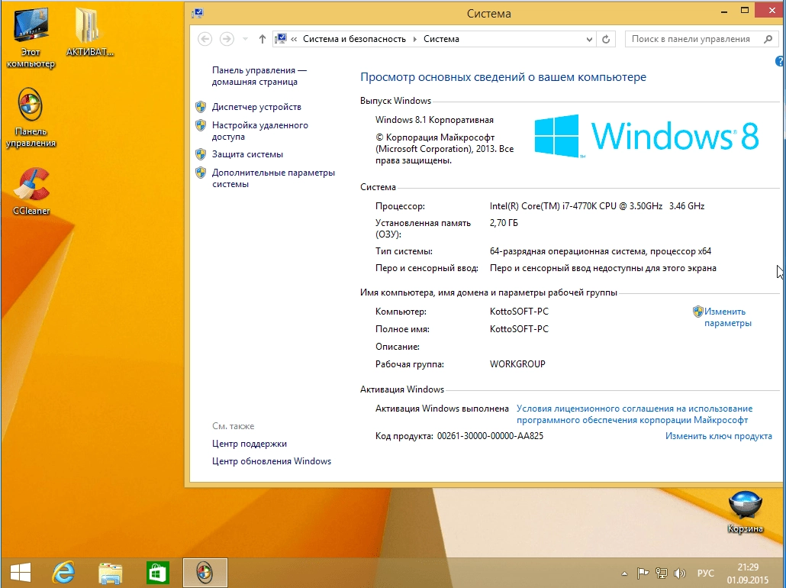
Task: Select Windows 8.1 Корпоративная edition text
Action: (x=434, y=120)
